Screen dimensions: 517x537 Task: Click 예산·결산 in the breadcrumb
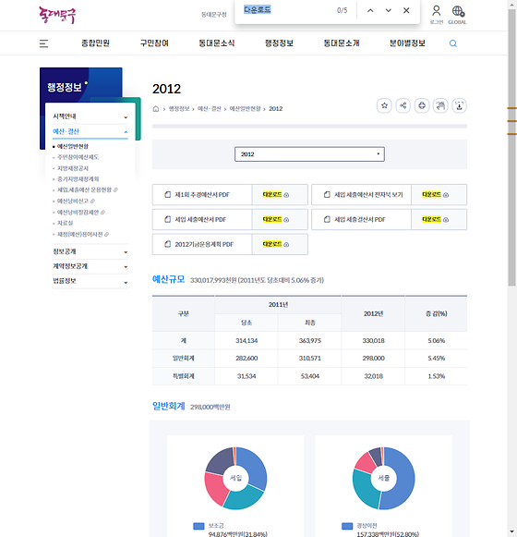[209, 108]
